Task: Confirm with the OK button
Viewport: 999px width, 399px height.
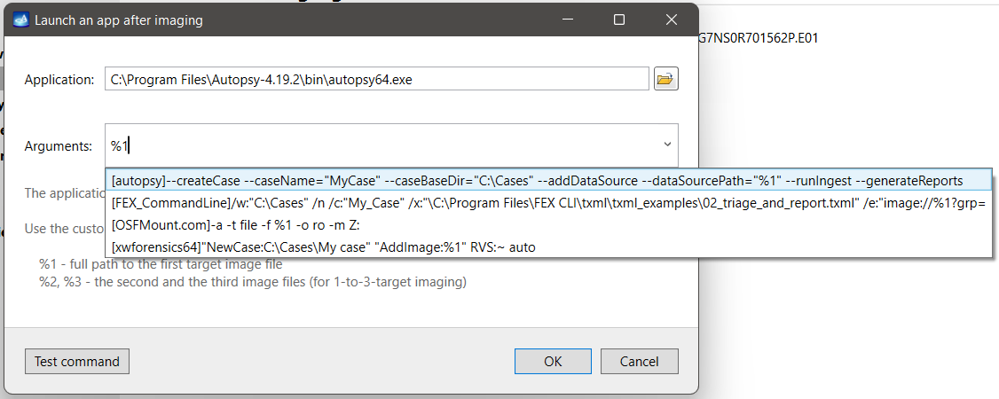Action: (553, 362)
